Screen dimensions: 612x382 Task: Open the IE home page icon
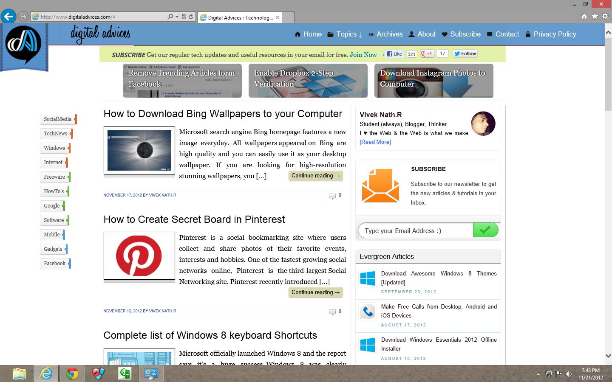point(584,16)
